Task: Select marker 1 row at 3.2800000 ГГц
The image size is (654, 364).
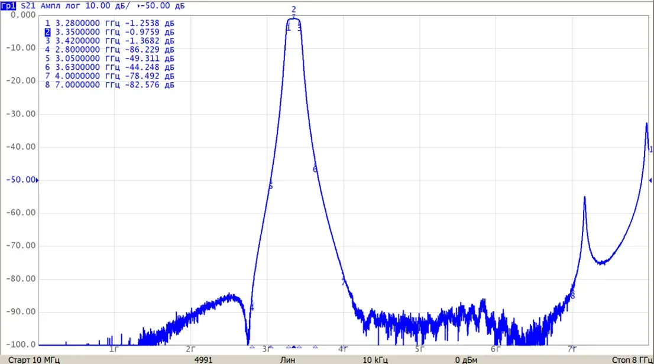Action: (110, 24)
